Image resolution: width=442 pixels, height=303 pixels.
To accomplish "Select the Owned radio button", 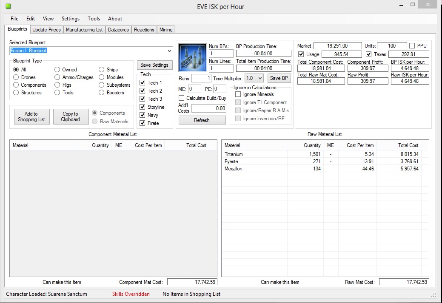I will [57, 70].
